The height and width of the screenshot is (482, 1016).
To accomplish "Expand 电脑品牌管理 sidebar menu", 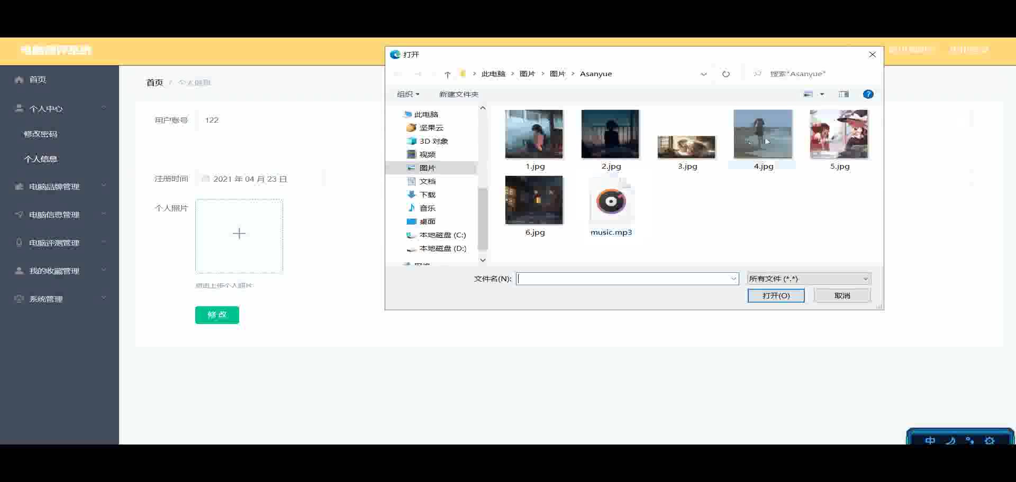I will pos(54,187).
